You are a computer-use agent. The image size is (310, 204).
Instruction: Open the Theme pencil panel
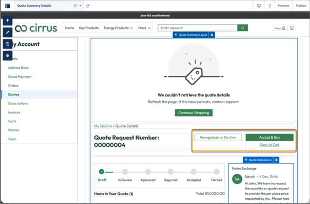[x=8, y=32]
